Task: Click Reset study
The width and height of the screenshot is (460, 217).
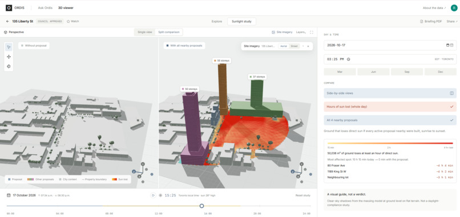Action: coord(302,195)
